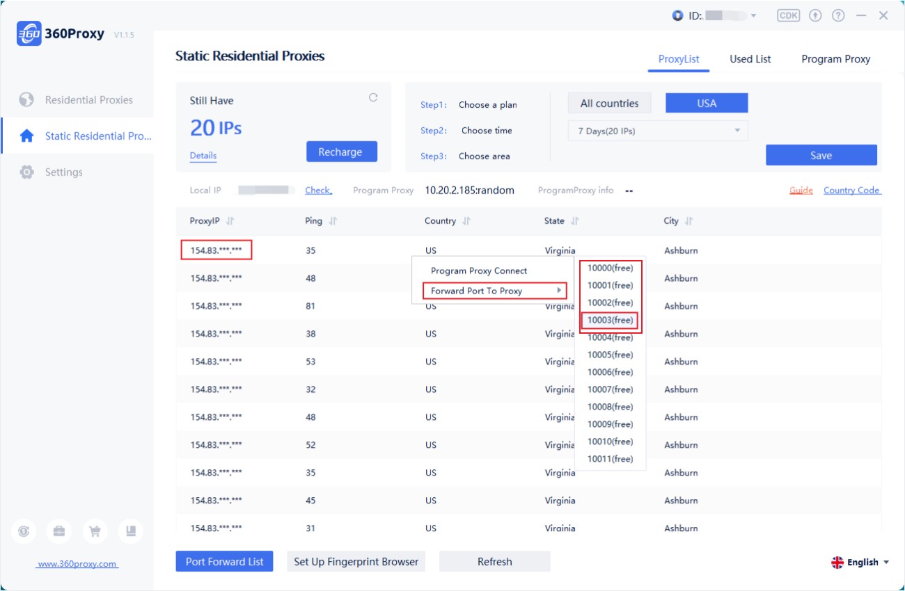Switch to the ProxyList tab
The height and width of the screenshot is (591, 905).
(679, 59)
